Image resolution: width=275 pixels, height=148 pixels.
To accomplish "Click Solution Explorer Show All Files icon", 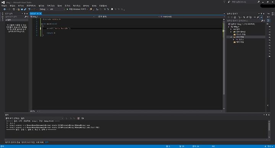I will pos(251,17).
